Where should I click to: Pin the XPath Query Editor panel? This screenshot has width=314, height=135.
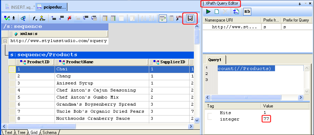300,4
